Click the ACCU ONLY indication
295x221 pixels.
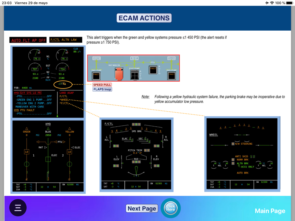tap(248, 167)
